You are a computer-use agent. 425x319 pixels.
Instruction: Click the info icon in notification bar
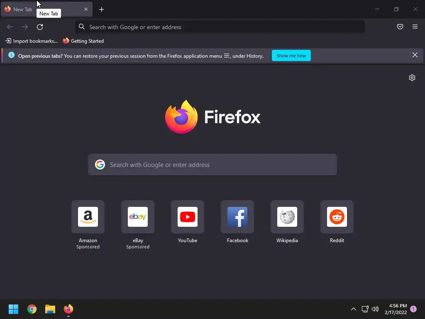(x=11, y=55)
